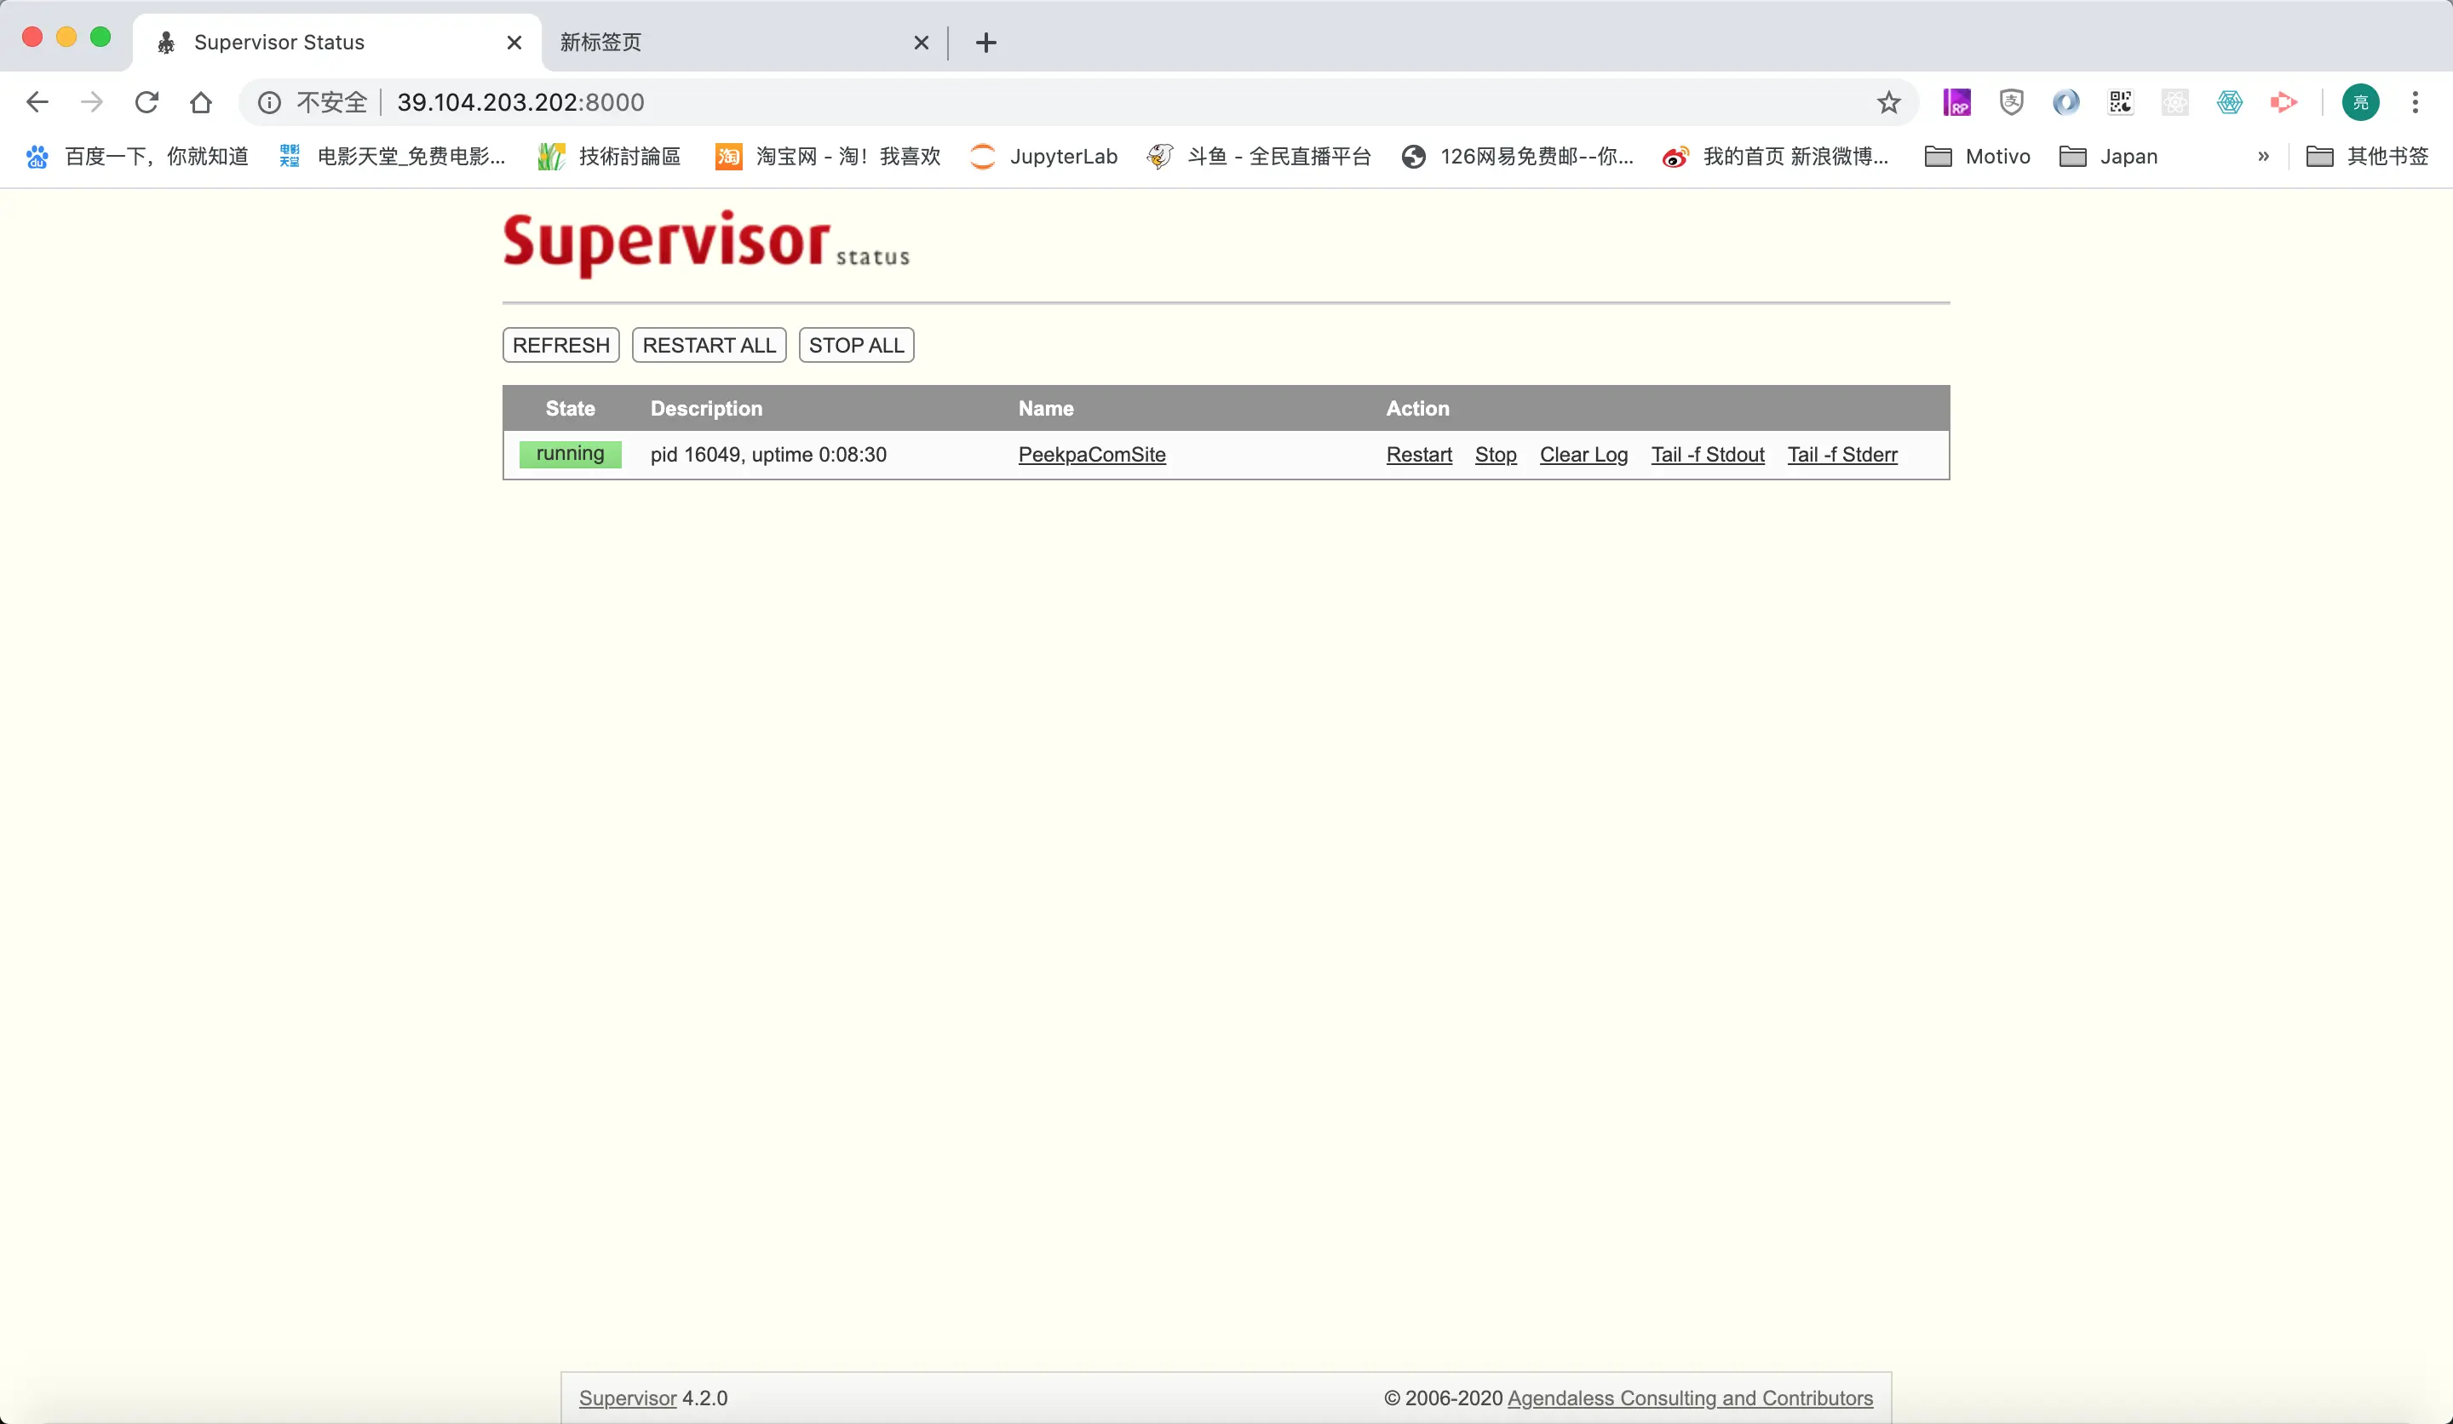Click the STOP ALL button
Viewport: 2453px width, 1424px height.
pyautogui.click(x=857, y=346)
